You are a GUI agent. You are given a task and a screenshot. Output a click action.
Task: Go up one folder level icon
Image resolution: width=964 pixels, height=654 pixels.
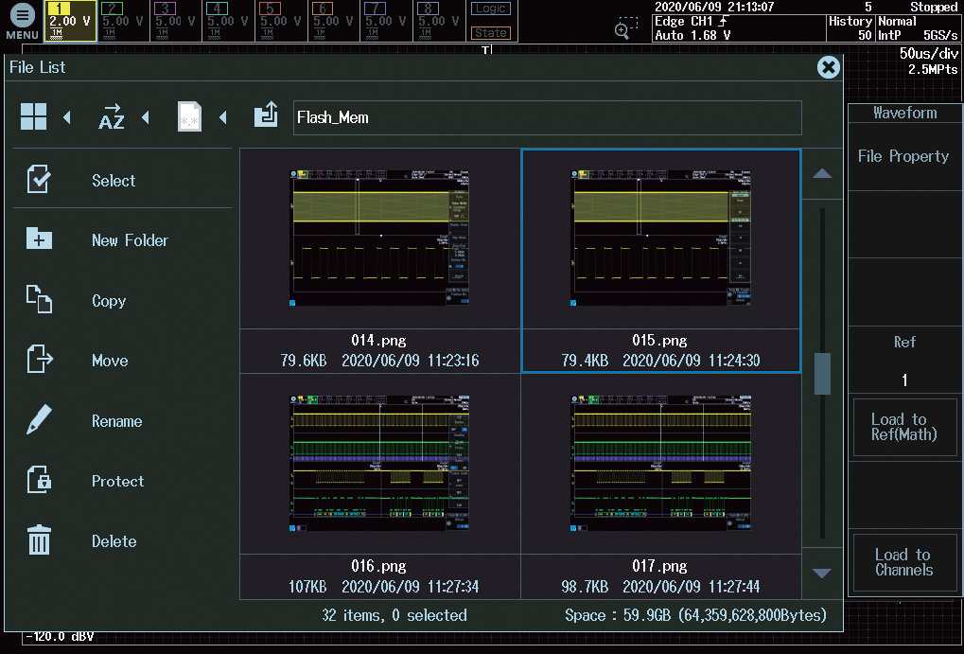point(266,115)
